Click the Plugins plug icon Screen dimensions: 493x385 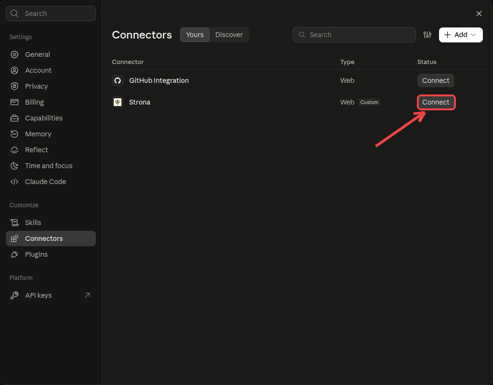click(14, 254)
